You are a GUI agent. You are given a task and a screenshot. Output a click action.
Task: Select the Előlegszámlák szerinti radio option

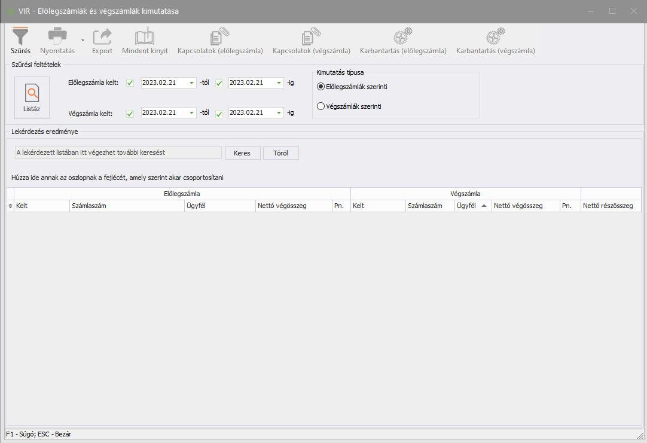click(321, 87)
